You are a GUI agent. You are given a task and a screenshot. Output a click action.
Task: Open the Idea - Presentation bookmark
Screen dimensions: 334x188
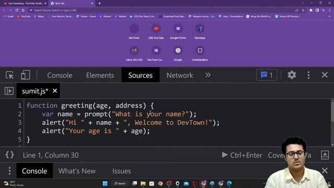click(x=231, y=16)
